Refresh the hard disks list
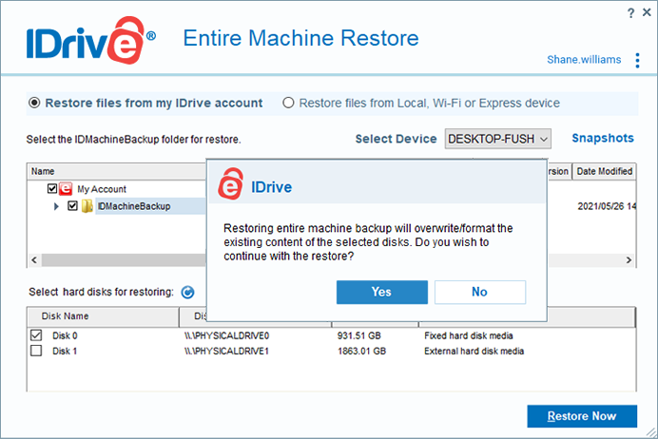 [x=187, y=292]
